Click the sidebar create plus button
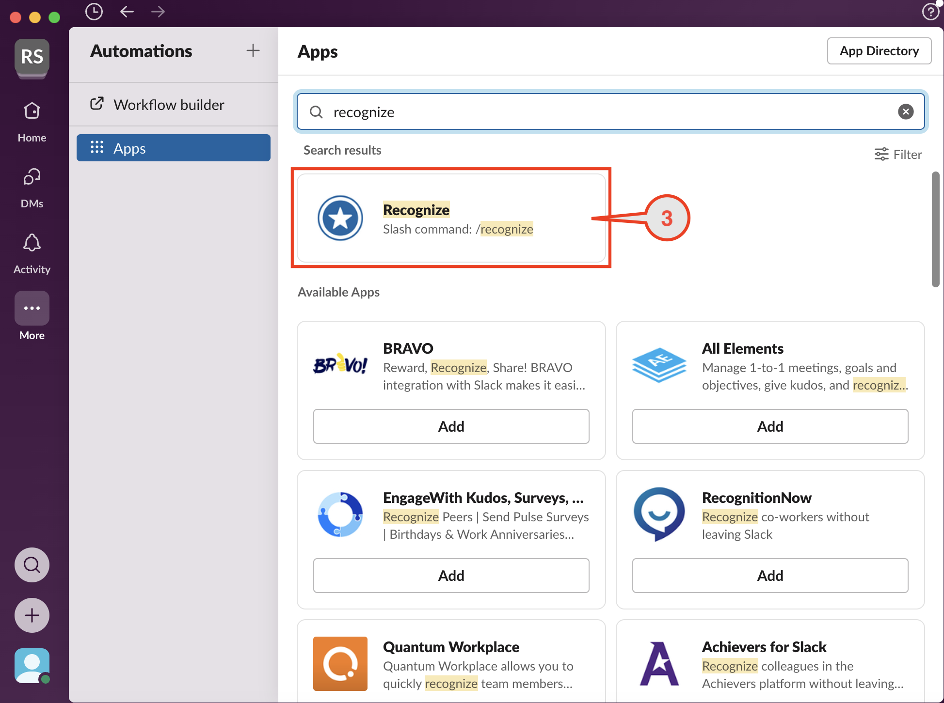This screenshot has width=944, height=703. click(x=32, y=615)
